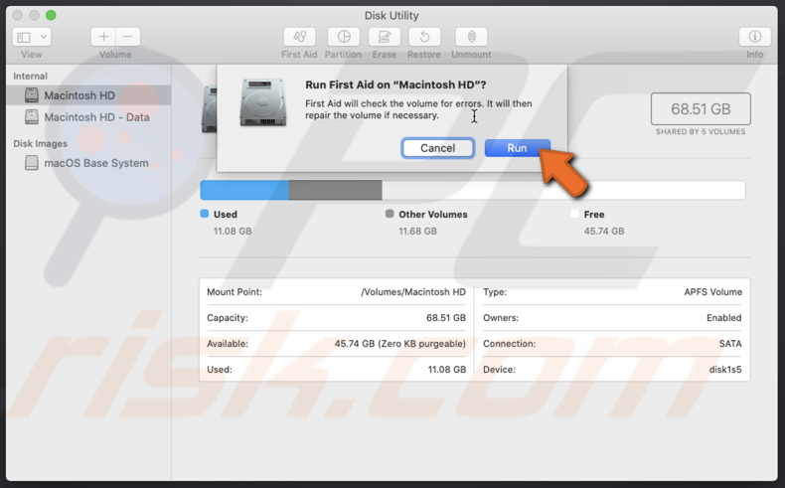This screenshot has width=785, height=488.
Task: Click the Owners Enabled value
Action: point(724,318)
